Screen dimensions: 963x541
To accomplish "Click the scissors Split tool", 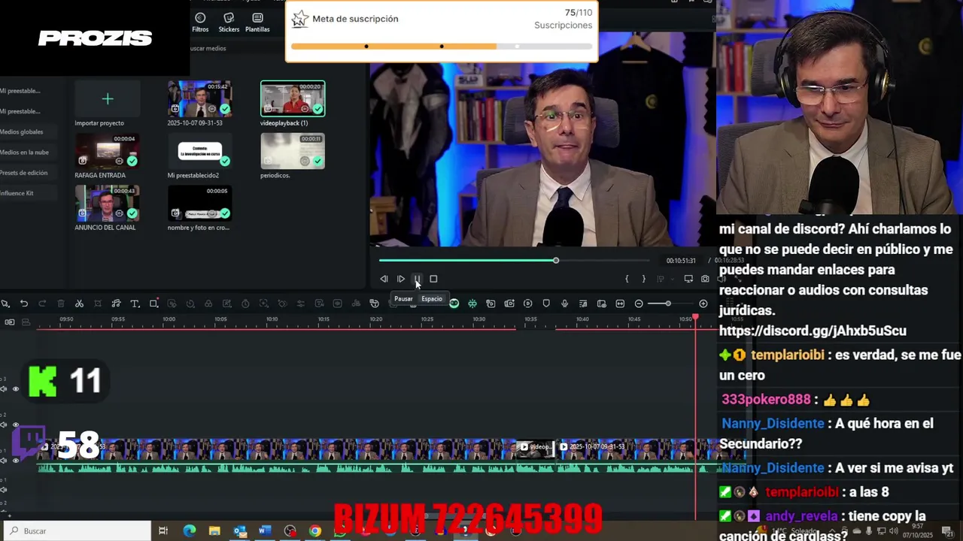I will (79, 304).
